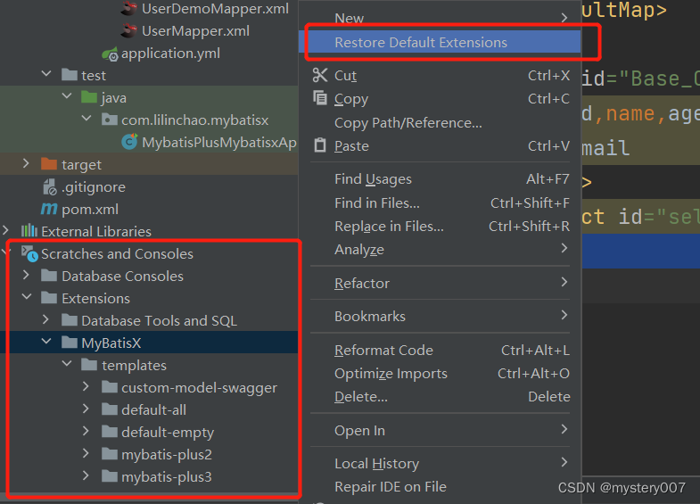The width and height of the screenshot is (700, 504).
Task: Click the UserMapper.xml file icon
Action: [128, 31]
